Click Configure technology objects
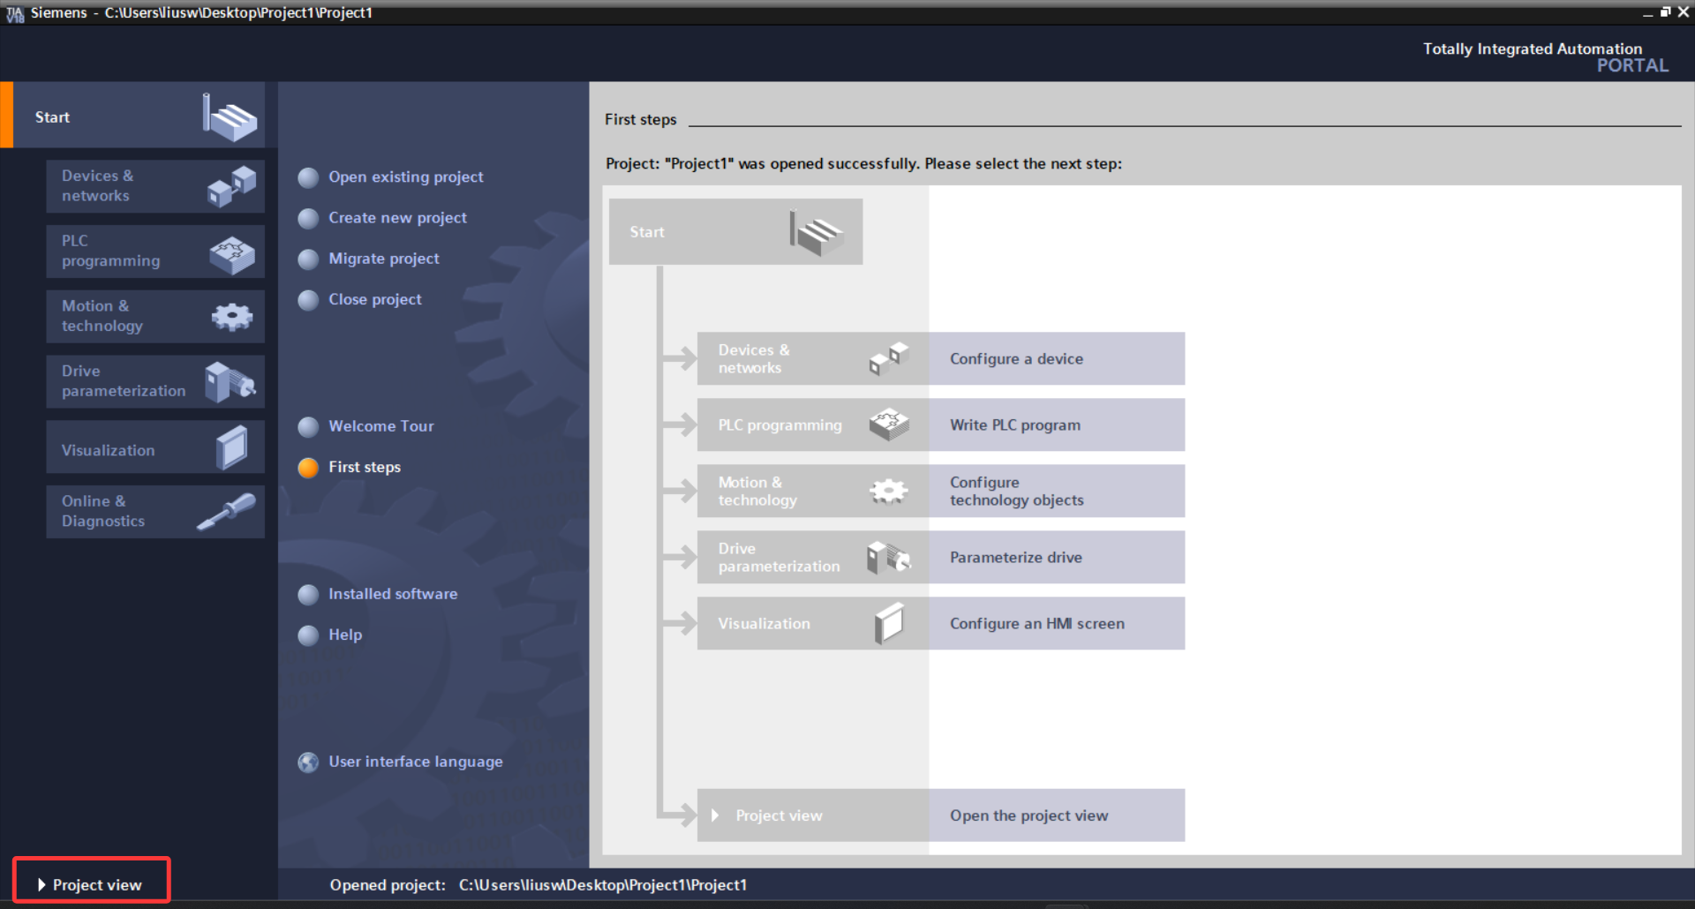This screenshot has height=909, width=1695. (x=1056, y=491)
